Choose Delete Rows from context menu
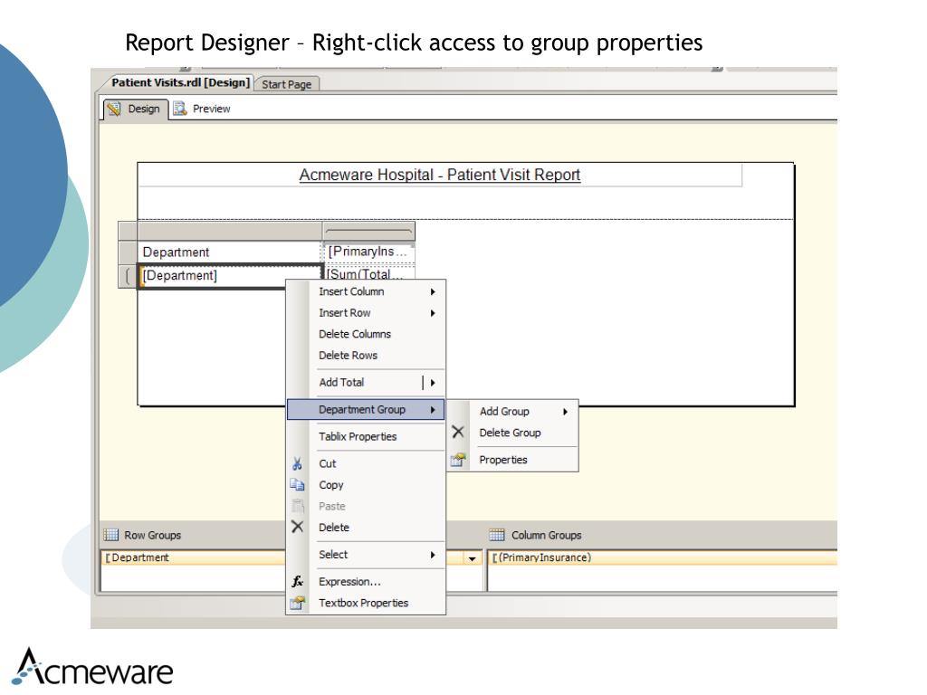 (x=366, y=356)
